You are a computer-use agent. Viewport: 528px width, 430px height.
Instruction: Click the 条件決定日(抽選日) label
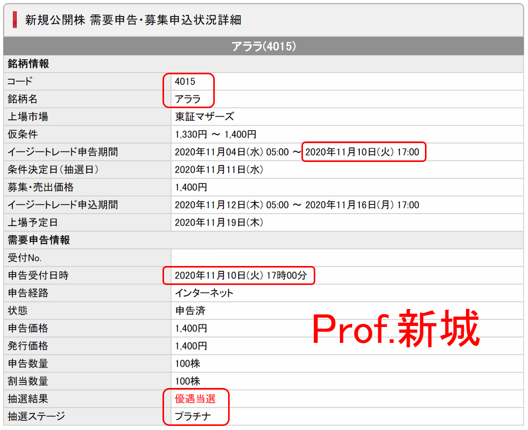click(53, 169)
